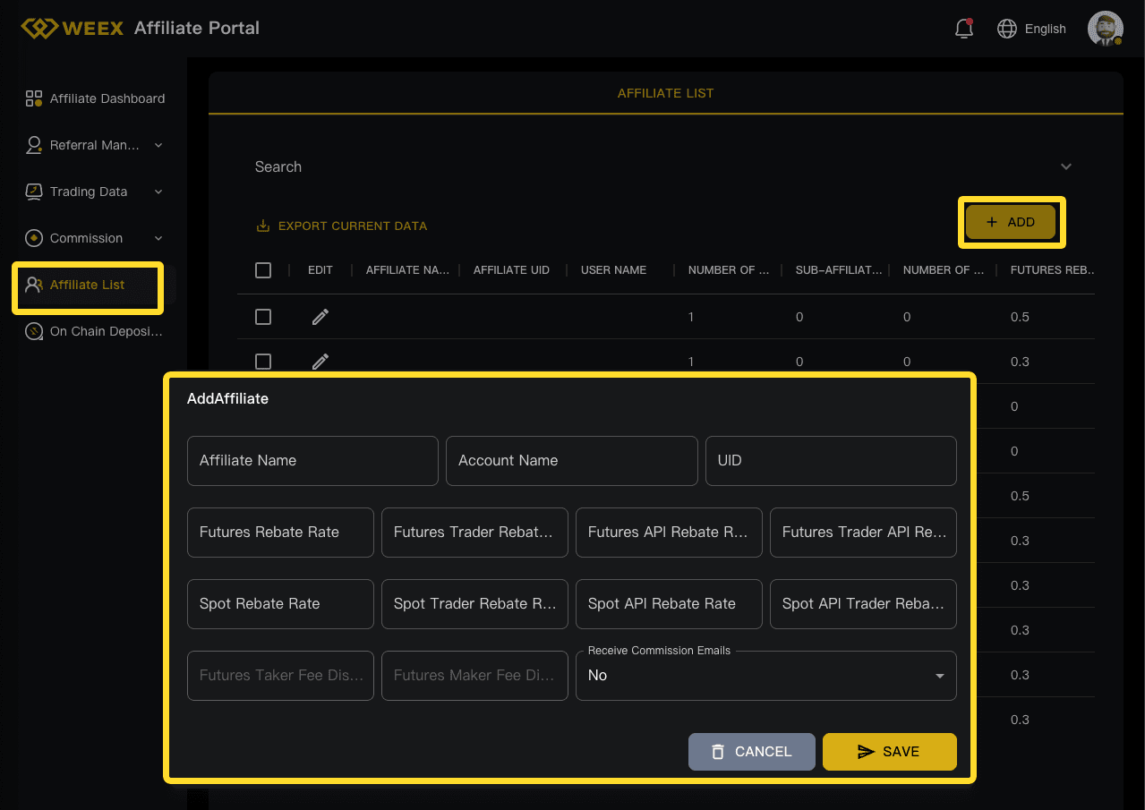Check the first row checkbox
This screenshot has height=810, width=1145.
click(263, 317)
